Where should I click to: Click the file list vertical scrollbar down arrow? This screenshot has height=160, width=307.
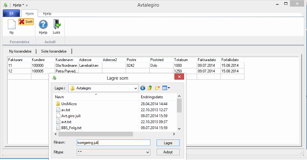click(179, 129)
